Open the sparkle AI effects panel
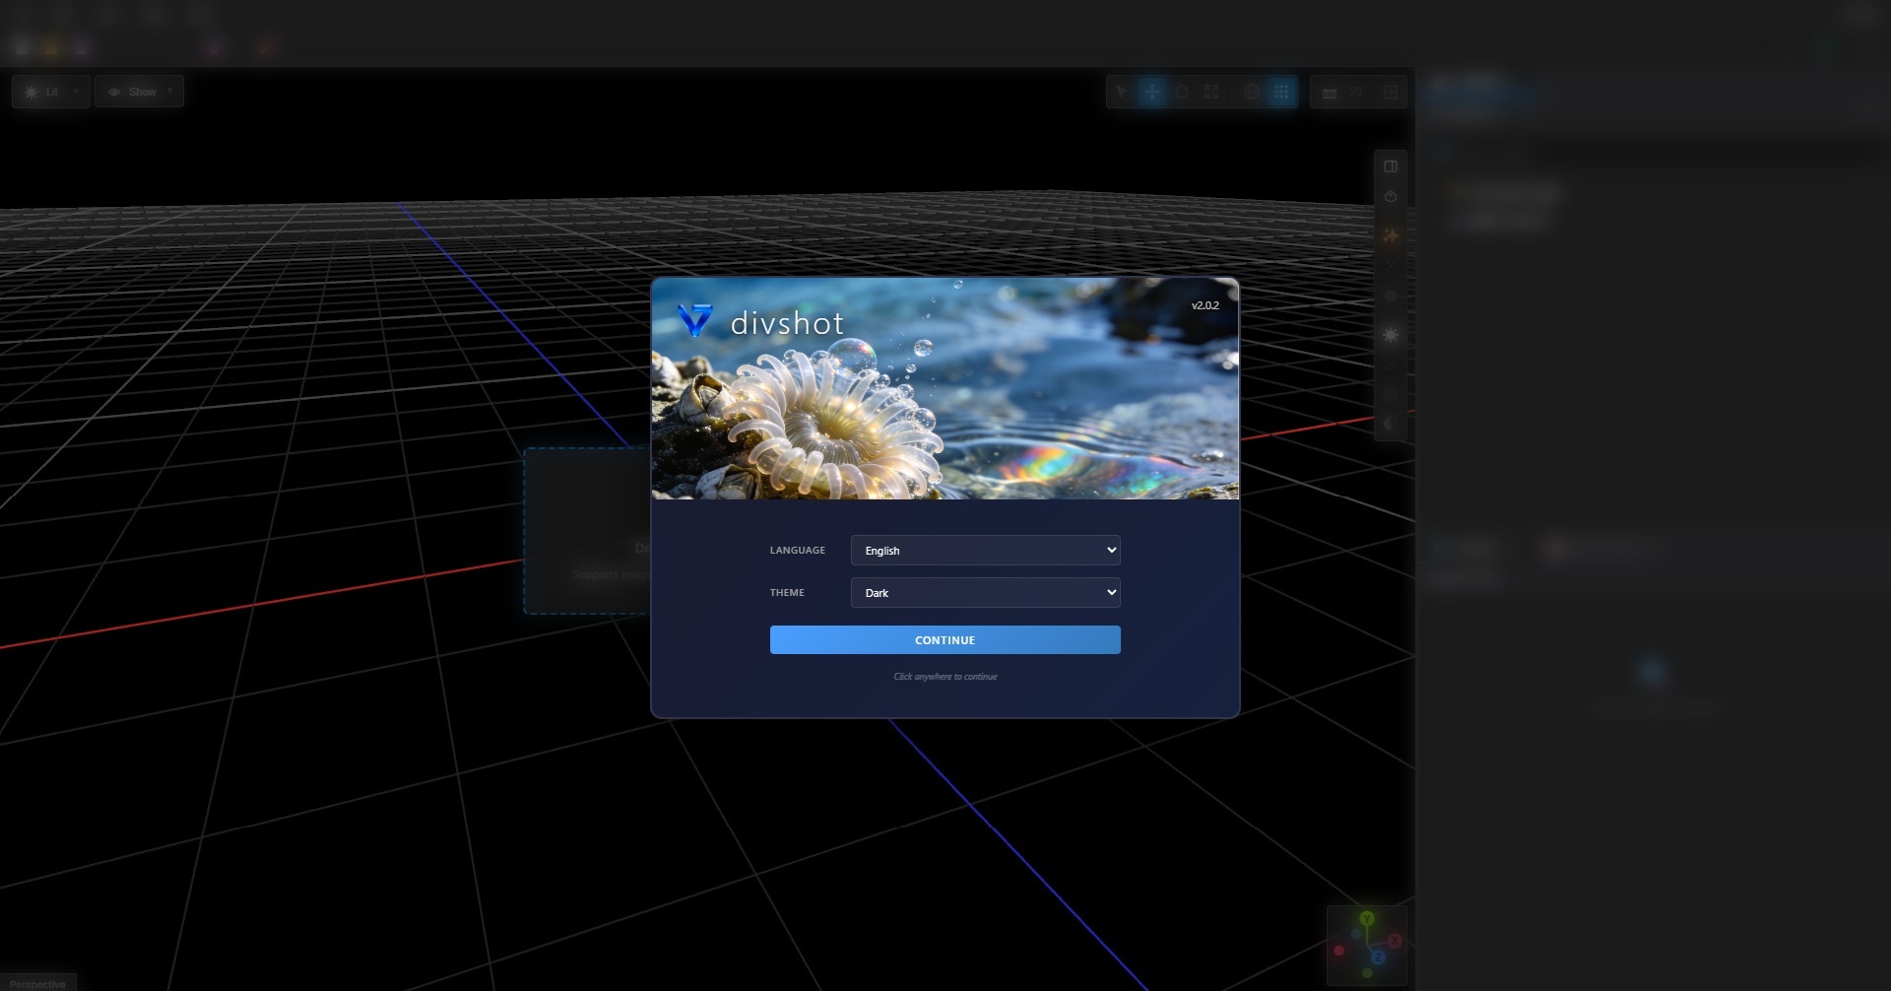The width and height of the screenshot is (1891, 991). point(1392,234)
